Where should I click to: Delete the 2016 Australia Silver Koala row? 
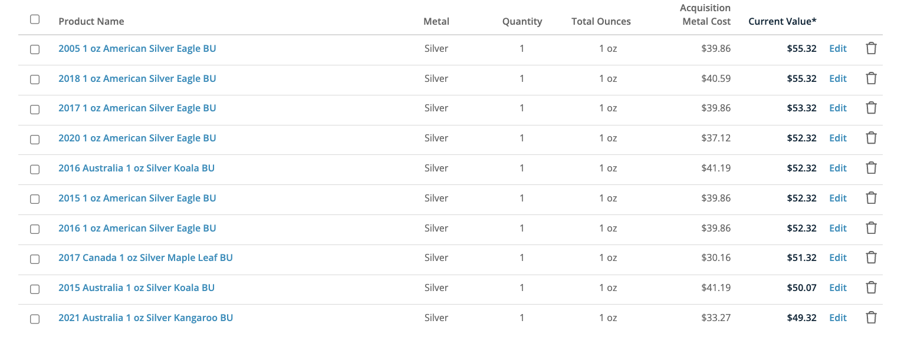tap(871, 168)
